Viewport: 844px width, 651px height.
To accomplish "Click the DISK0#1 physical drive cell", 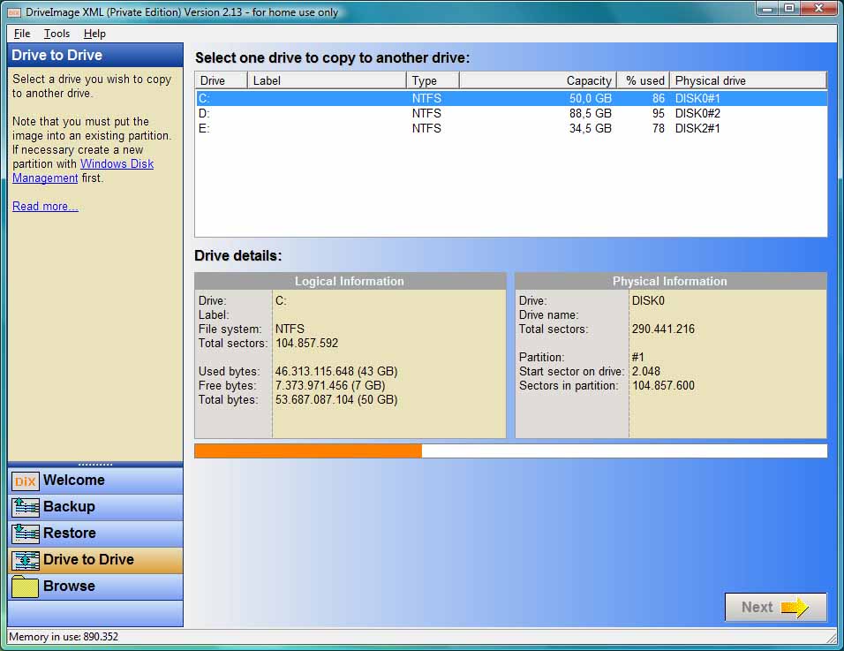I will (697, 99).
